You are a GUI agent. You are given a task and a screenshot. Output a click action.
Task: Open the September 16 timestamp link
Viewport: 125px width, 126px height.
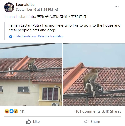34,10
